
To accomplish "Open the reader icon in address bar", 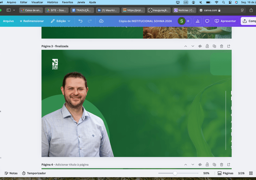I will pos(242,10).
